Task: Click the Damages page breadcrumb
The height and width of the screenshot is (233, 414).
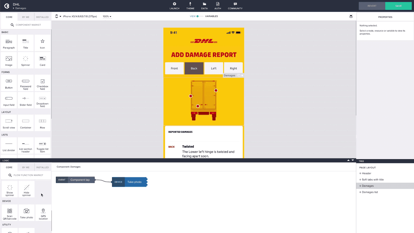Action: 21,8
